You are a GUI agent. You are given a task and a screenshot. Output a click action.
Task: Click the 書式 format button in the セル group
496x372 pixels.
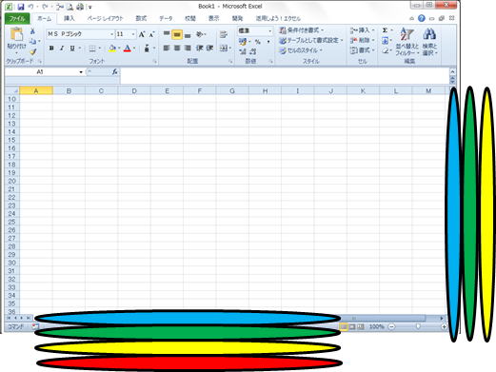[x=363, y=50]
